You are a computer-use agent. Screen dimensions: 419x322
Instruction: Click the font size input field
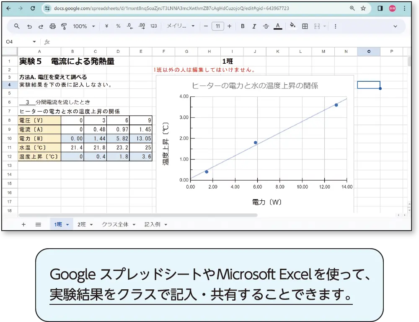(217, 26)
